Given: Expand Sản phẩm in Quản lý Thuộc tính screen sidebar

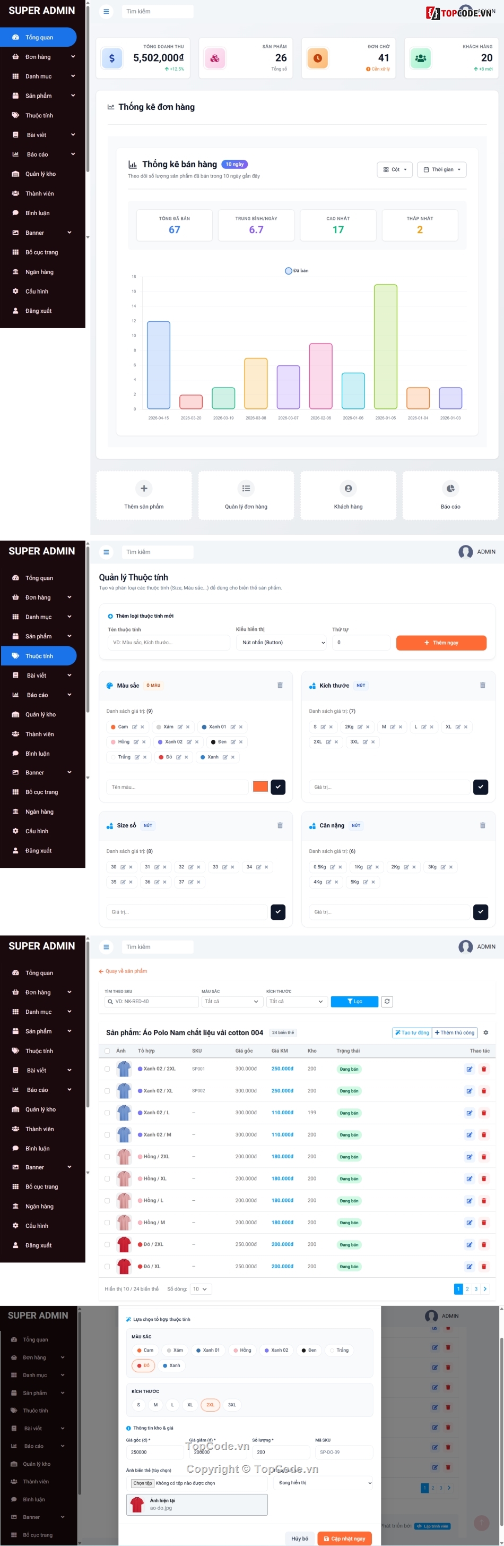Looking at the screenshot, I should 43,636.
